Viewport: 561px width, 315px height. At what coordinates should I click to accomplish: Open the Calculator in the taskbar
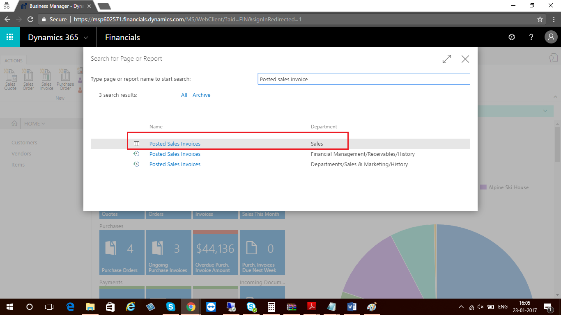pos(271,307)
